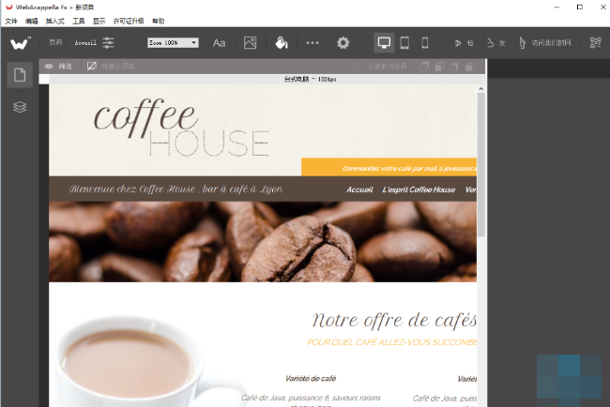Click the vertical scrollbar thumb of canvas
610x407 pixels.
click(481, 165)
